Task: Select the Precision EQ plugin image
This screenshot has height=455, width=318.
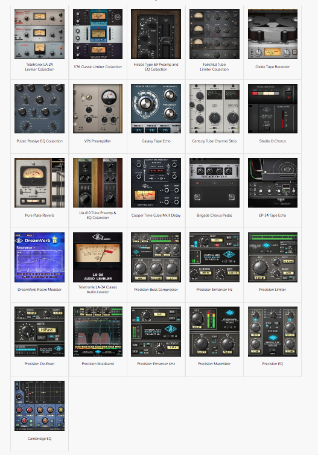Action: pyautogui.click(x=273, y=331)
